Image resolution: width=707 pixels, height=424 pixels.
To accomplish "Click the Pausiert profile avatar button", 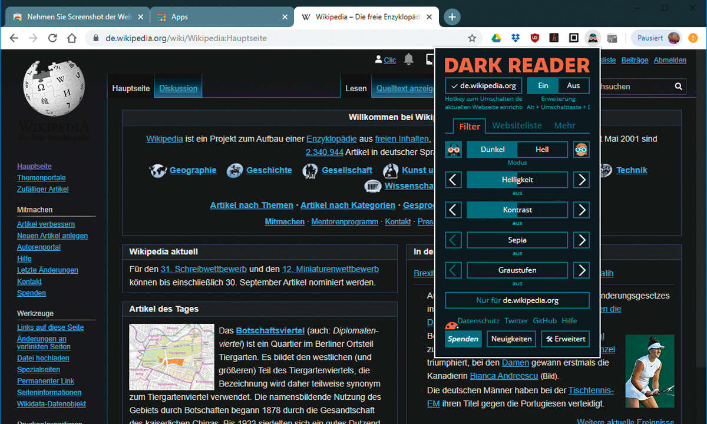I will point(657,38).
